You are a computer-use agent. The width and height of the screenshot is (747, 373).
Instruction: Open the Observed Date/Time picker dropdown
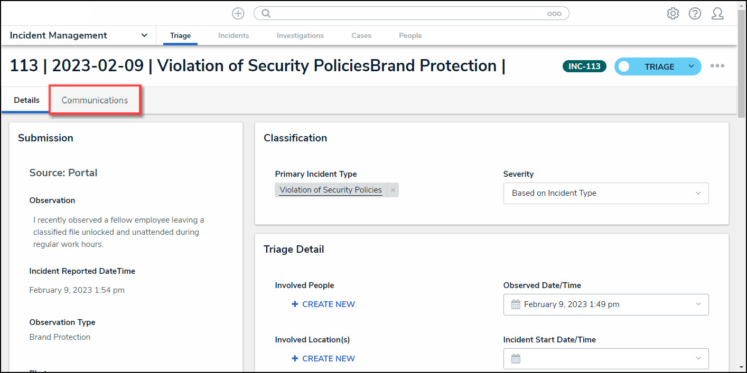tap(698, 304)
